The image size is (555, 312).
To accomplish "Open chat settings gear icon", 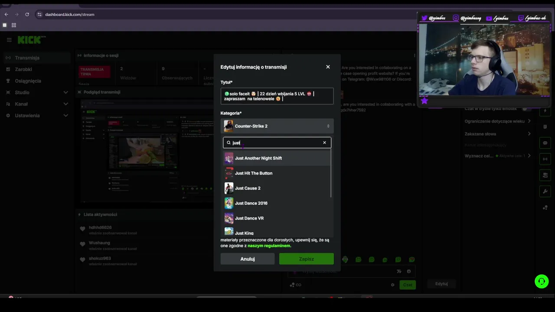I will (x=392, y=285).
